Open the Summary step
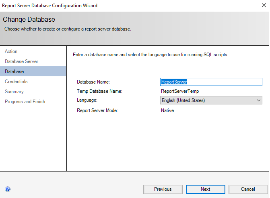The width and height of the screenshot is (270, 198). point(14,92)
